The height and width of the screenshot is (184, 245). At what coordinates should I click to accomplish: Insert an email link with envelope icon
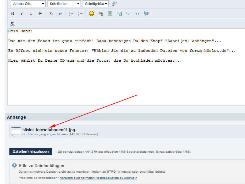click(x=119, y=14)
